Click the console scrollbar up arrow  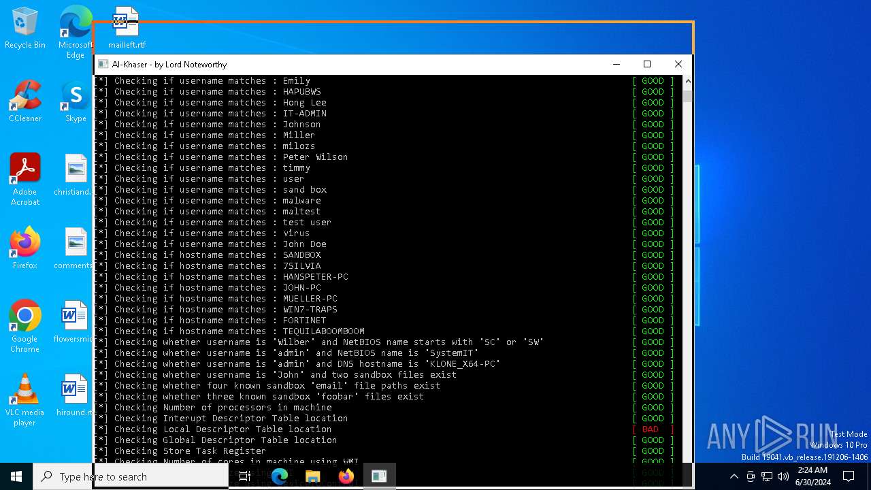click(x=687, y=81)
